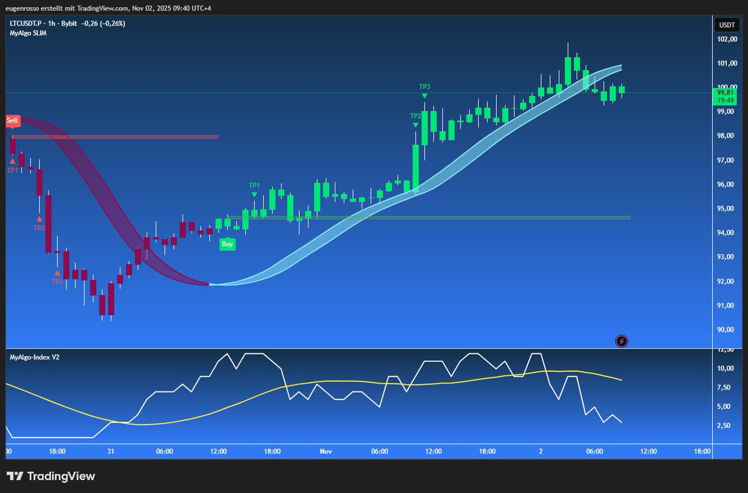Image resolution: width=748 pixels, height=493 pixels.
Task: Click the 96,00 price axis label
Action: [726, 185]
